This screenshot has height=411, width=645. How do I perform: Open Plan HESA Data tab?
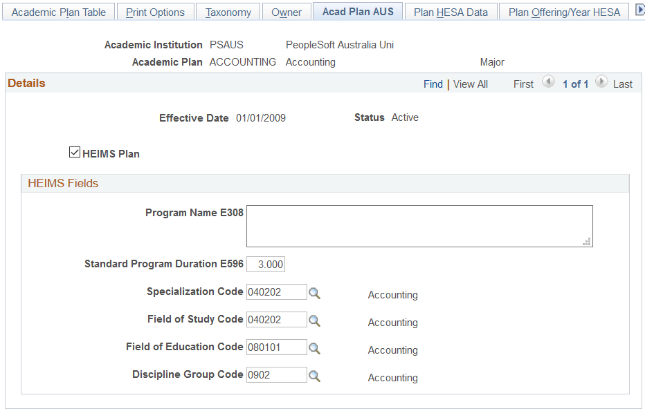[451, 12]
